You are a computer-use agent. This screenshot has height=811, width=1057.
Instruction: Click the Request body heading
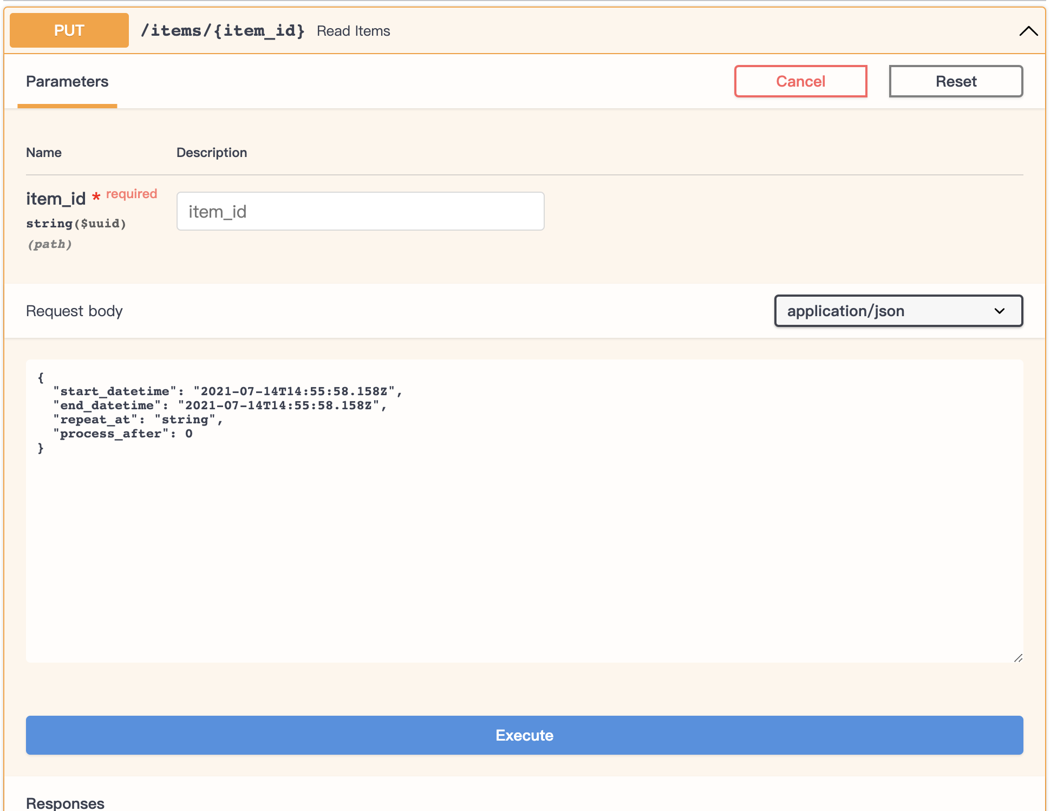(74, 311)
